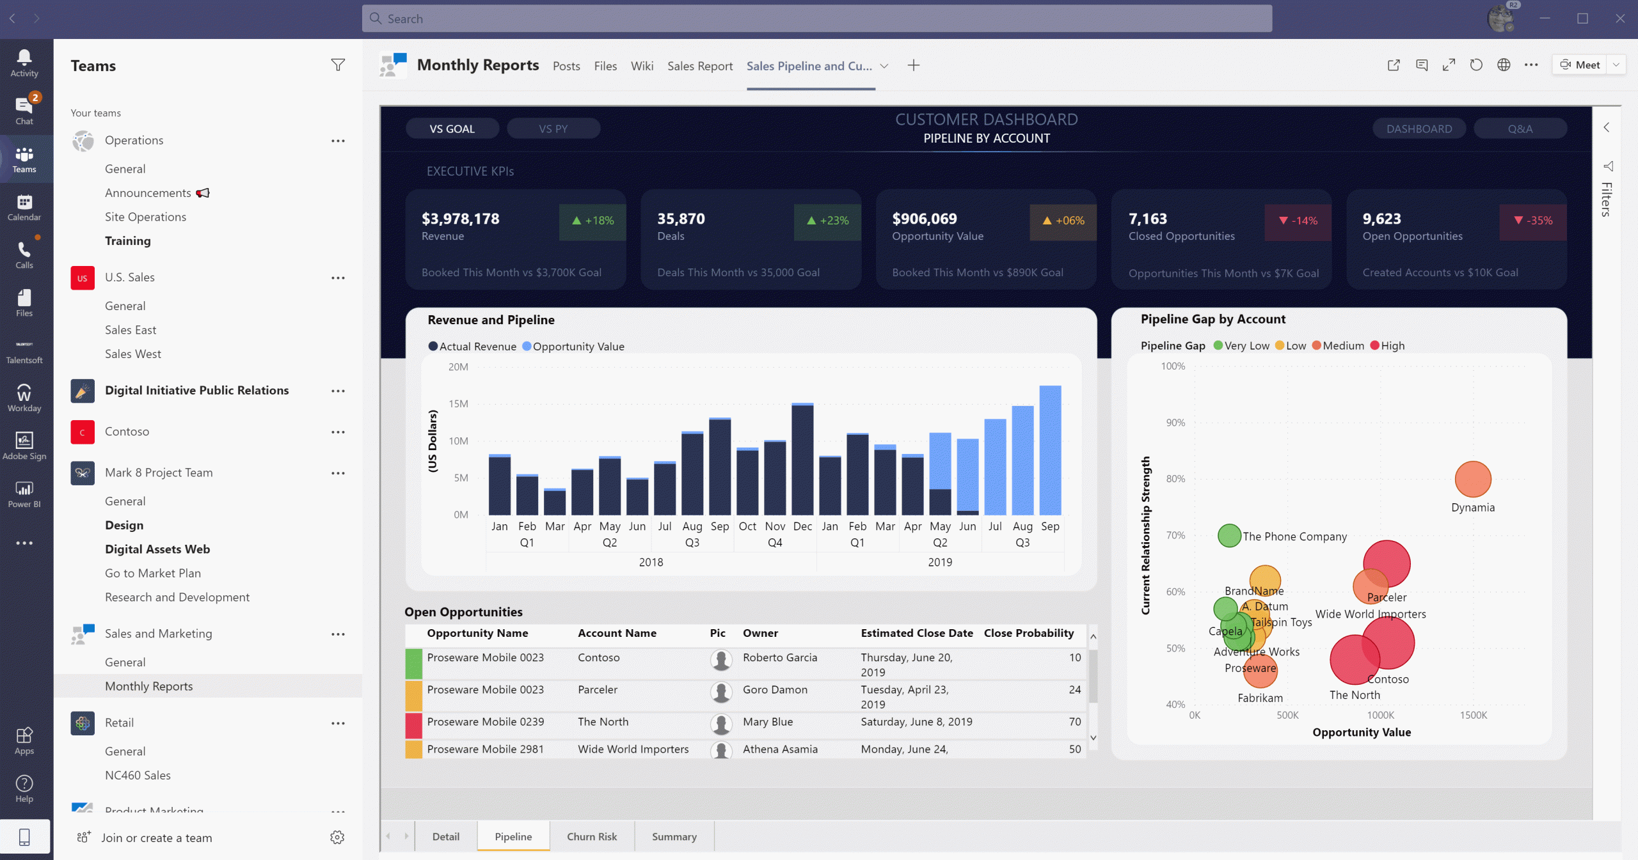The height and width of the screenshot is (860, 1638).
Task: Click the filter teams funnel icon
Action: [x=338, y=65]
